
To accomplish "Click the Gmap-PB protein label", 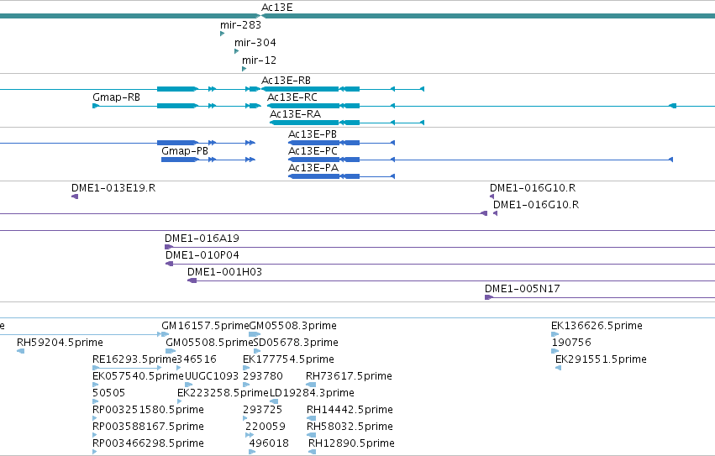I will click(185, 151).
